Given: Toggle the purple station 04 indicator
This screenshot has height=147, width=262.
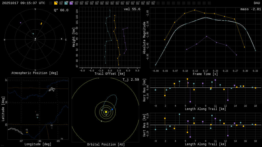Looking at the screenshot, I should [71, 3].
